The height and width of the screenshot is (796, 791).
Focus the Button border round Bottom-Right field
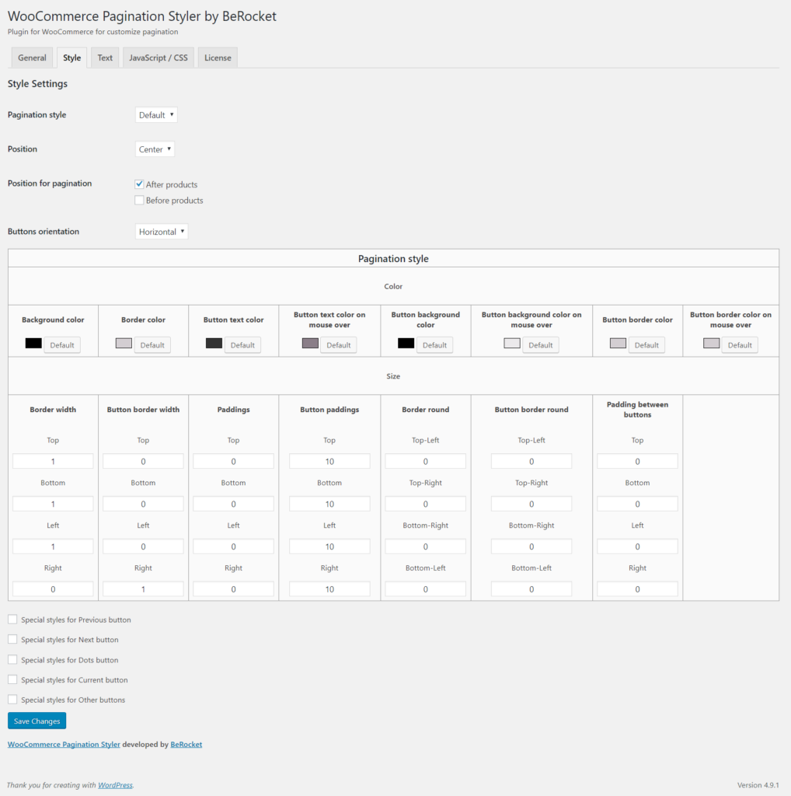531,546
